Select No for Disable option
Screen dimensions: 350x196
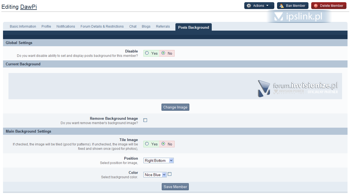(163, 53)
